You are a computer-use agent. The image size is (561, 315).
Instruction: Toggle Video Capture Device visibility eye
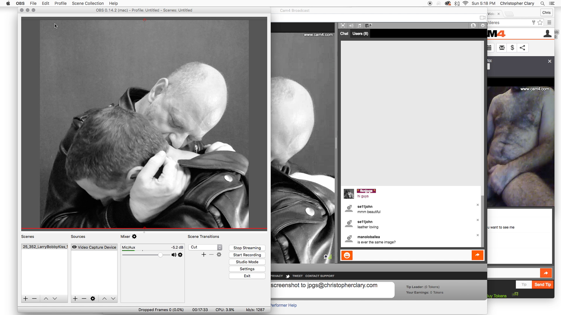tap(74, 247)
